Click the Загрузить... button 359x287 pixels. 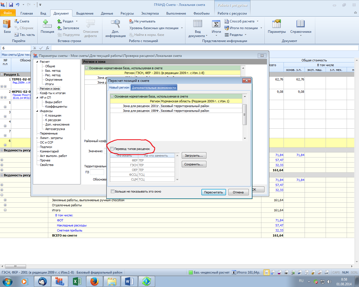point(194,156)
